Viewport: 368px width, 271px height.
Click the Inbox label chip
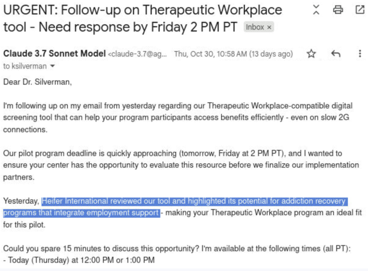[x=255, y=27]
